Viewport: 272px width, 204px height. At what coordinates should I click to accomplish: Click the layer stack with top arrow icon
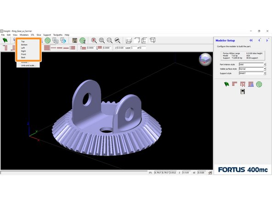click(x=5, y=48)
